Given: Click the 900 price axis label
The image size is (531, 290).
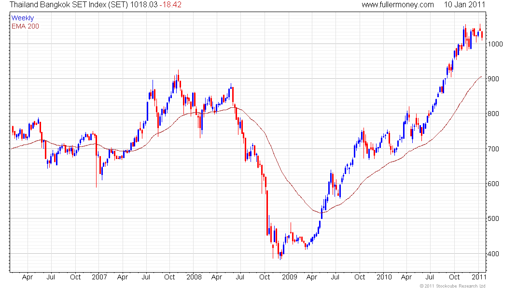Looking at the screenshot, I should tap(493, 79).
